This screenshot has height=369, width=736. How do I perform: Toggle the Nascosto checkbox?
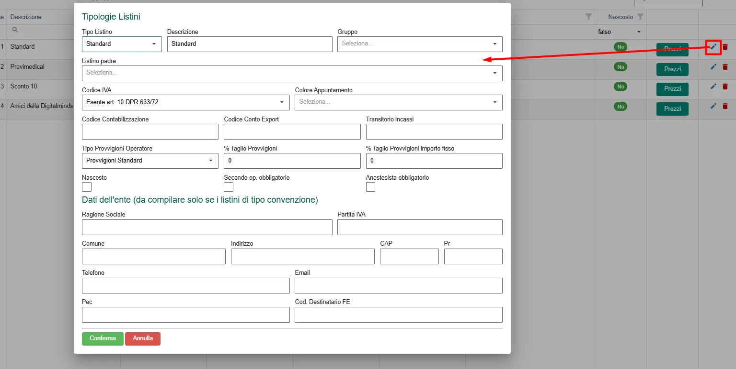click(87, 187)
